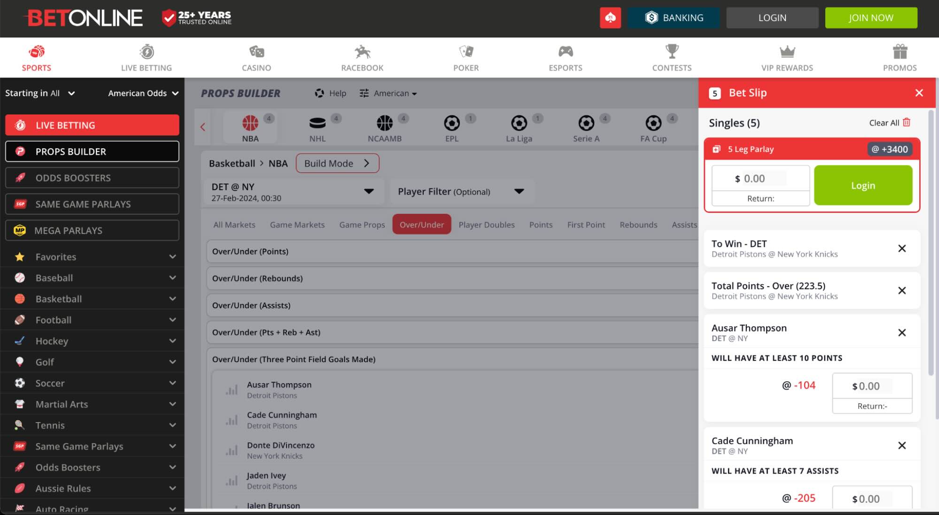Open the Player Filter optional dropdown
Screen dimensions: 939x515
click(x=462, y=191)
